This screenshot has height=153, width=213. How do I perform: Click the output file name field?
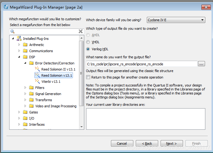[x=142, y=64]
